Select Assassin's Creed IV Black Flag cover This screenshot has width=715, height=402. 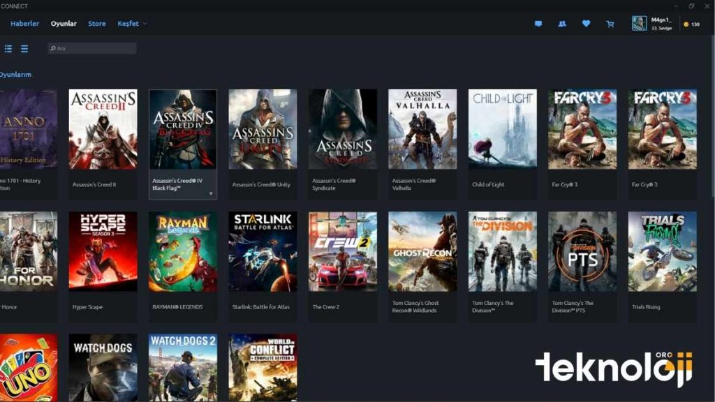pyautogui.click(x=183, y=129)
